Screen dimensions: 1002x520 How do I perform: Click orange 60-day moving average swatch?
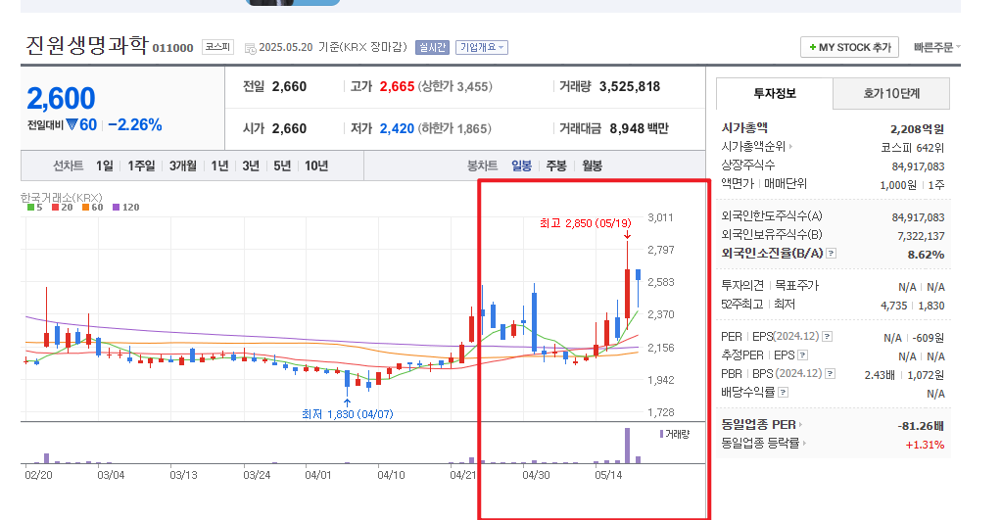[85, 208]
